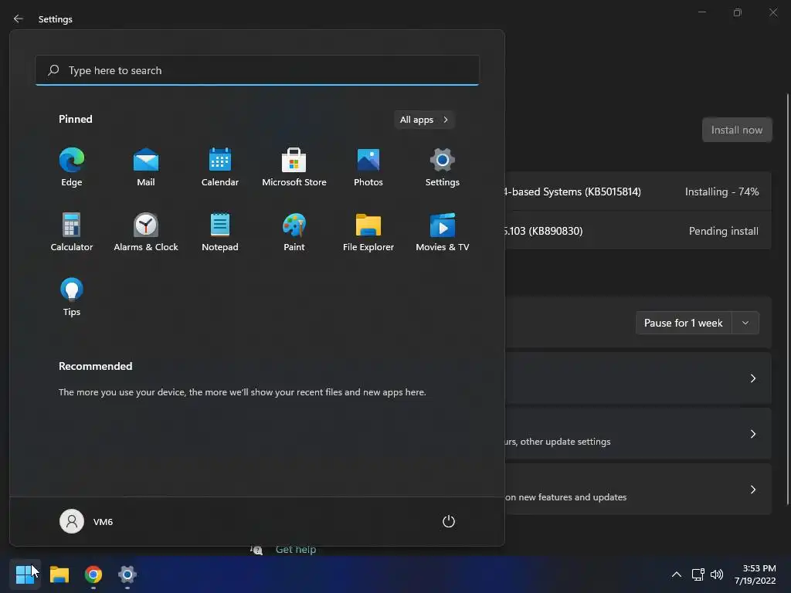Open the Tips app
791x593 pixels.
pyautogui.click(x=72, y=297)
